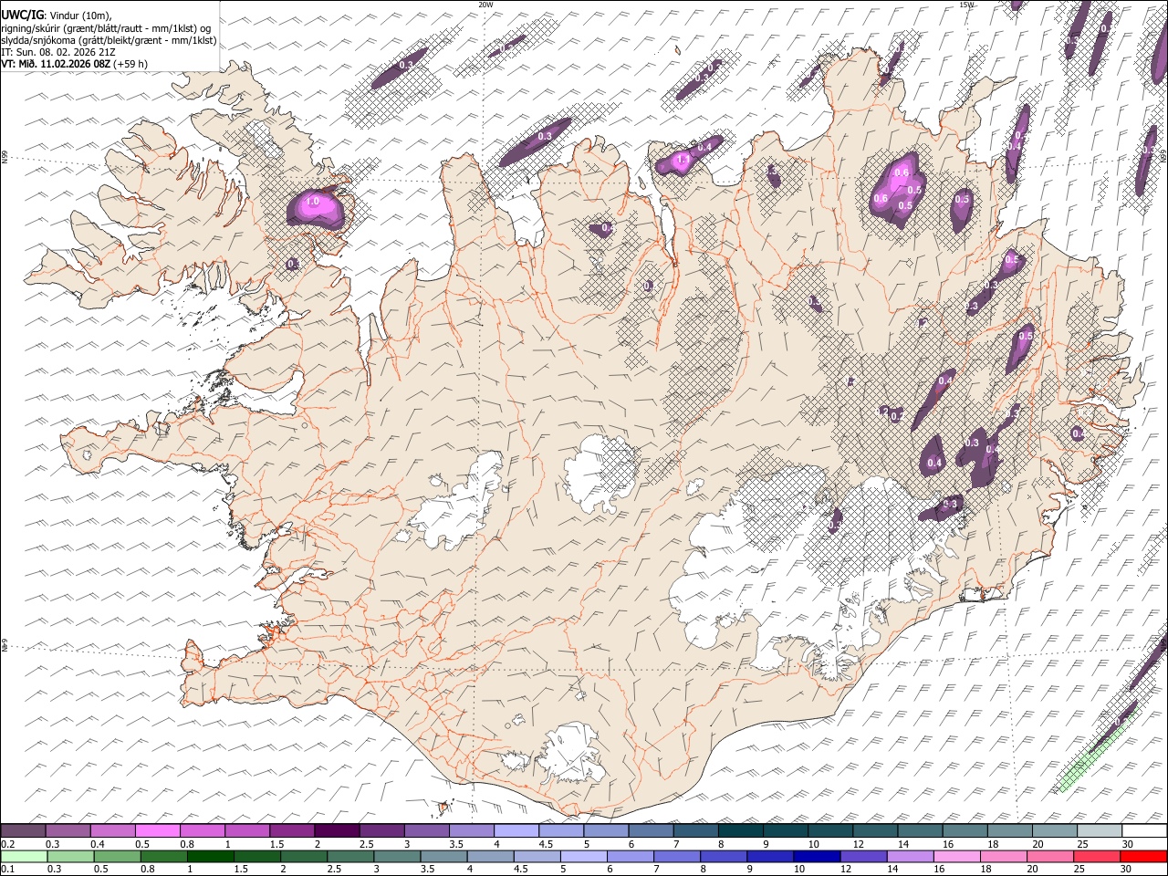Click the '0.1' label in the lower legend
This screenshot has height=876, width=1168.
8,869
